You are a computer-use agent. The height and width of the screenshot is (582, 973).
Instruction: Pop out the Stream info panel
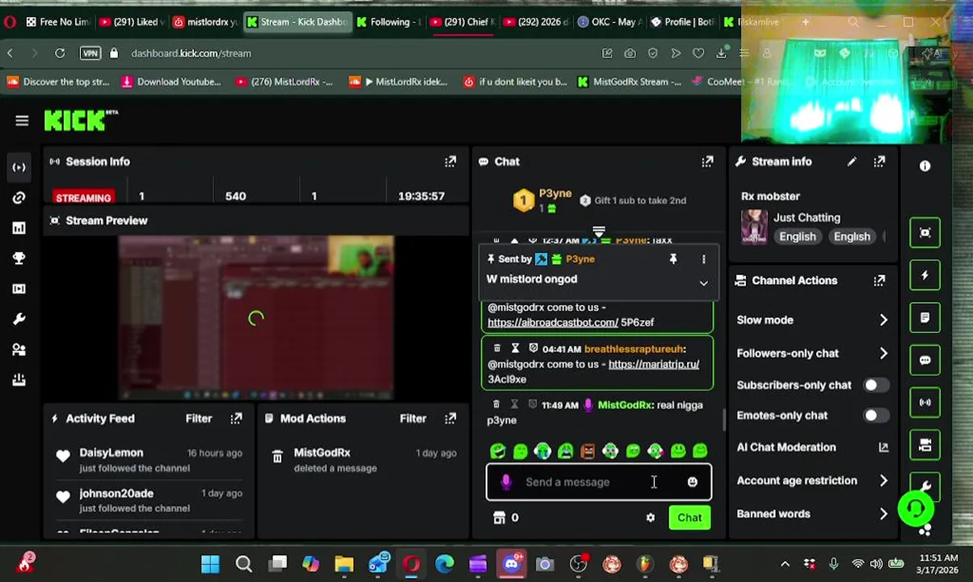(879, 162)
